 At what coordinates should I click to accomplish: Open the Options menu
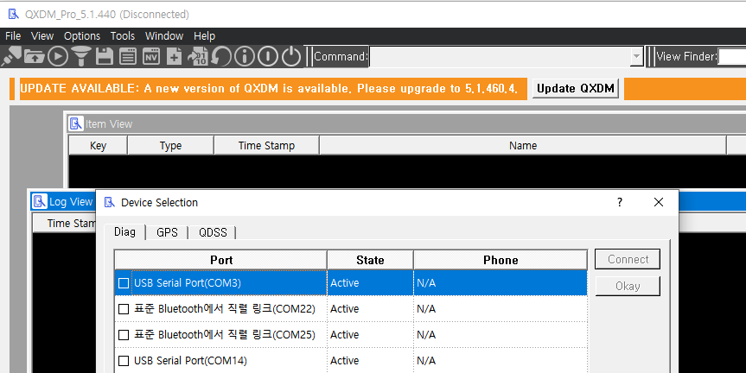pyautogui.click(x=82, y=36)
